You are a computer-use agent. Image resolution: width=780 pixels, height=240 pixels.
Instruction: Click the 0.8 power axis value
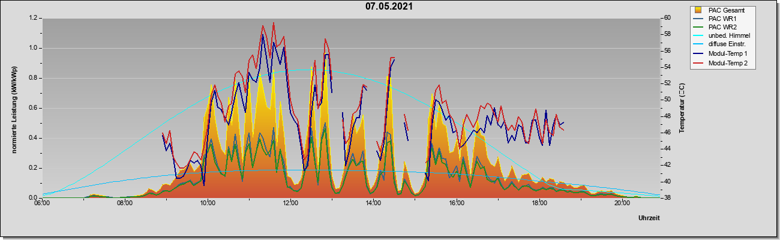(32, 78)
